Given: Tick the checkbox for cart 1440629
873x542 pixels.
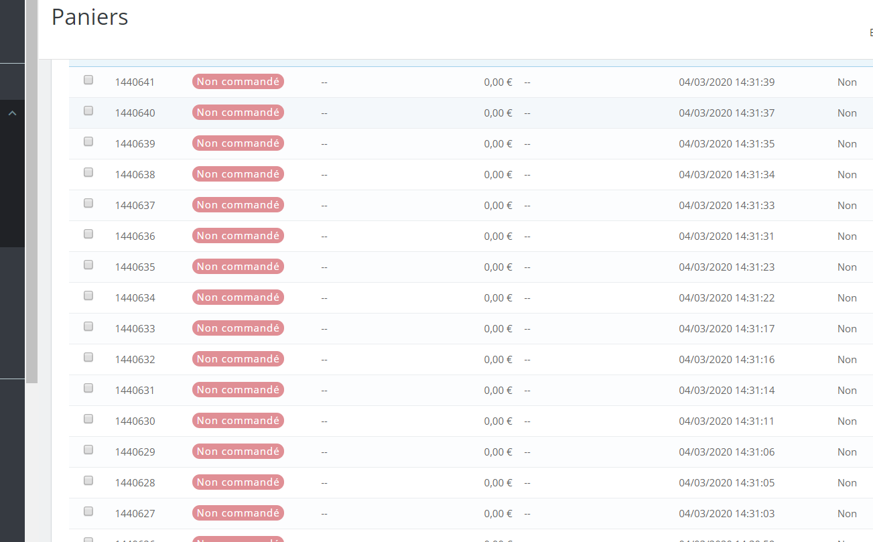Looking at the screenshot, I should tap(88, 450).
